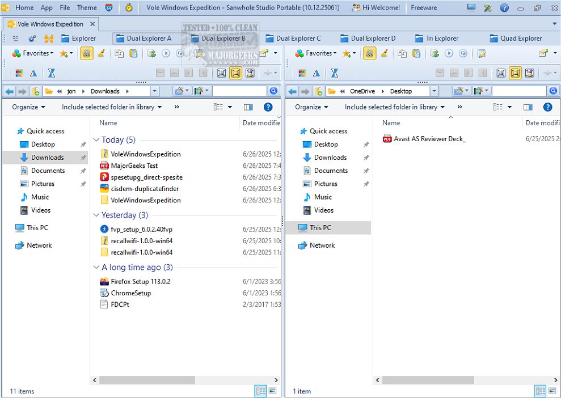
Task: Click the blue hourglass icon in right pane
Action: [335, 73]
